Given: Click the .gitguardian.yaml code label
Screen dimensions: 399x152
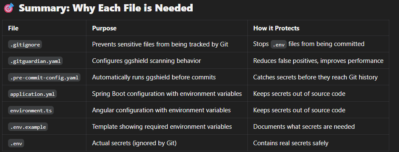Looking at the screenshot, I should tap(36, 61).
